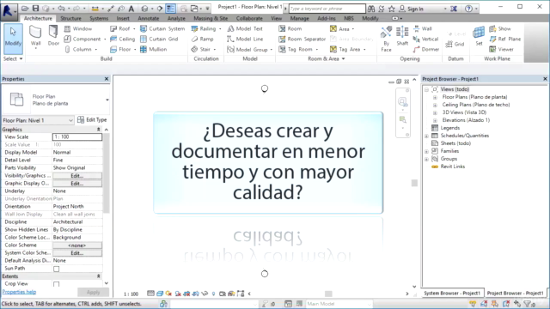This screenshot has height=309, width=550.
Task: Select the Wall tool
Action: (x=35, y=36)
